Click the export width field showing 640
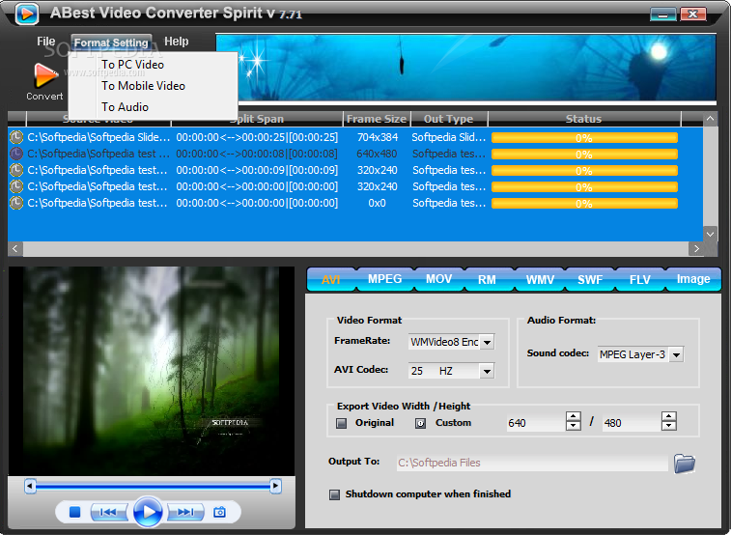The image size is (731, 535). [536, 423]
